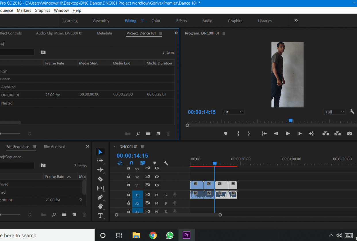Select the Track Select Forward tool
The width and height of the screenshot is (357, 241).
pos(100,161)
